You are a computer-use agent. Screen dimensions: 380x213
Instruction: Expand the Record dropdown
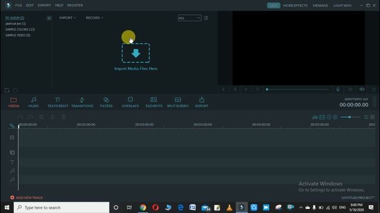click(x=94, y=18)
